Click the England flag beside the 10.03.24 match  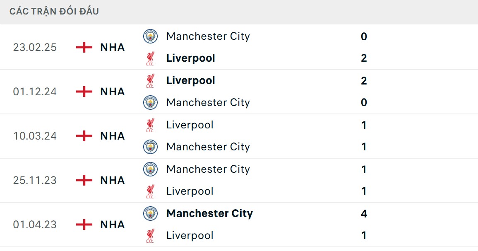tap(84, 136)
